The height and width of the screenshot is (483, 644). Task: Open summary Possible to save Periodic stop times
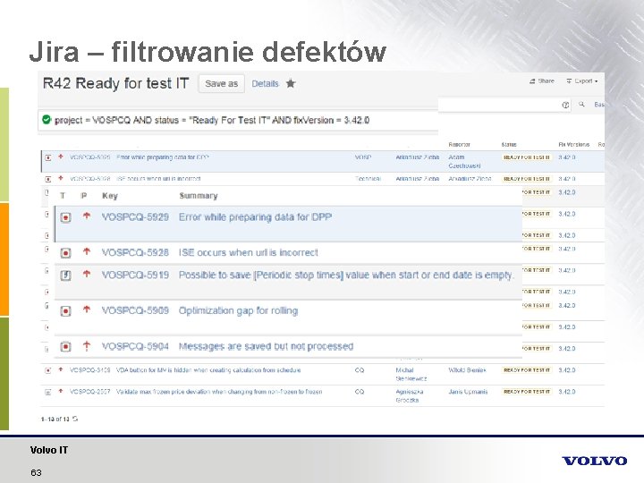(x=346, y=275)
